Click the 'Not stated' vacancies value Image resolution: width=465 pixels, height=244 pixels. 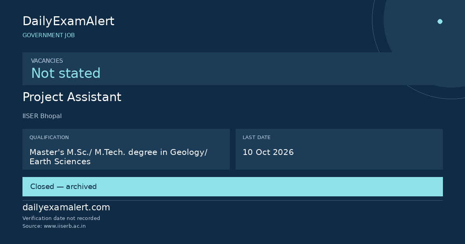pyautogui.click(x=66, y=73)
